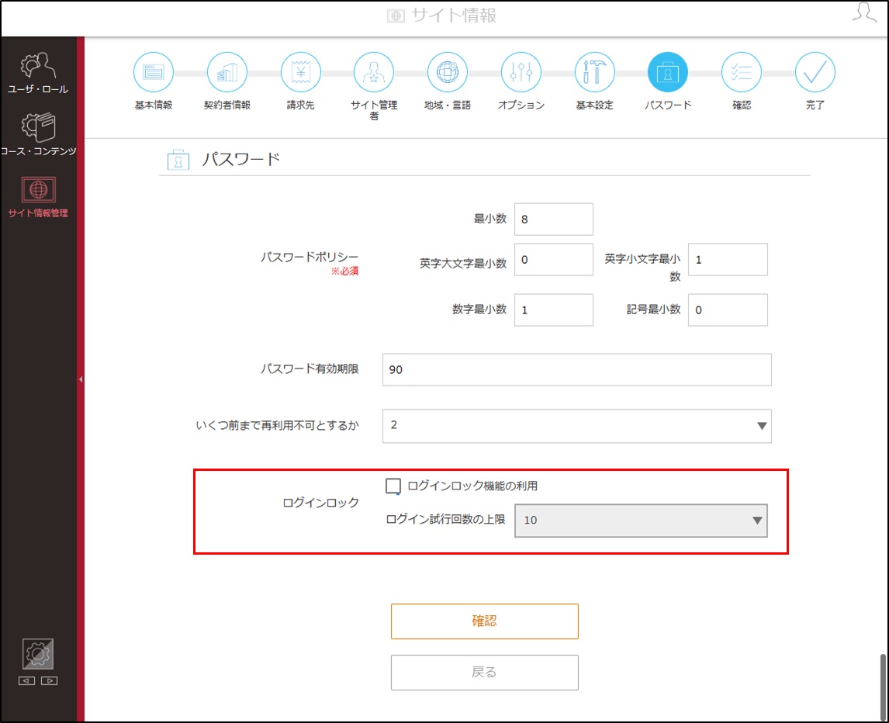This screenshot has width=889, height=723.
Task: Open the 基本情報 step icon
Action: (153, 72)
